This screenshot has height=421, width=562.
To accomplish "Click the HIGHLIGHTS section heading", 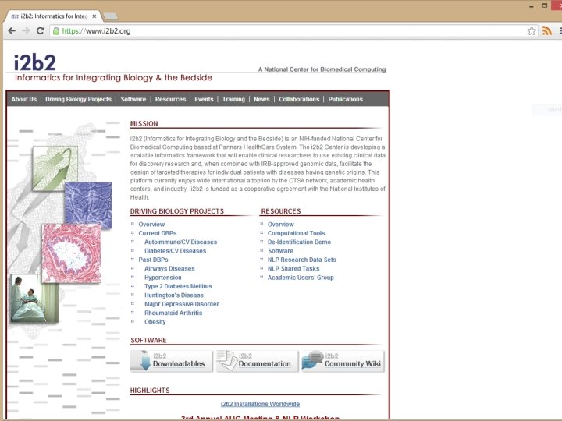I will (x=150, y=391).
